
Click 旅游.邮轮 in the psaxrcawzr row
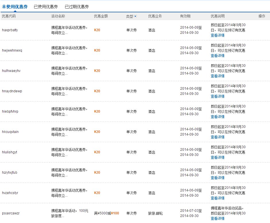tap(156, 213)
